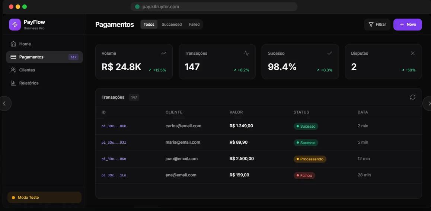Image resolution: width=431 pixels, height=211 pixels.
Task: Click the Relatórios bar chart icon
Action: (x=13, y=83)
